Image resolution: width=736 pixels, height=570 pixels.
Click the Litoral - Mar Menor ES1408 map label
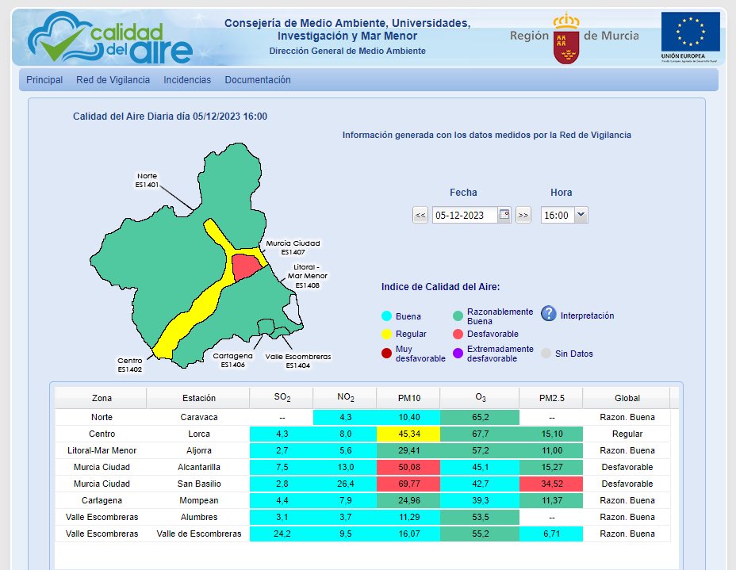308,276
